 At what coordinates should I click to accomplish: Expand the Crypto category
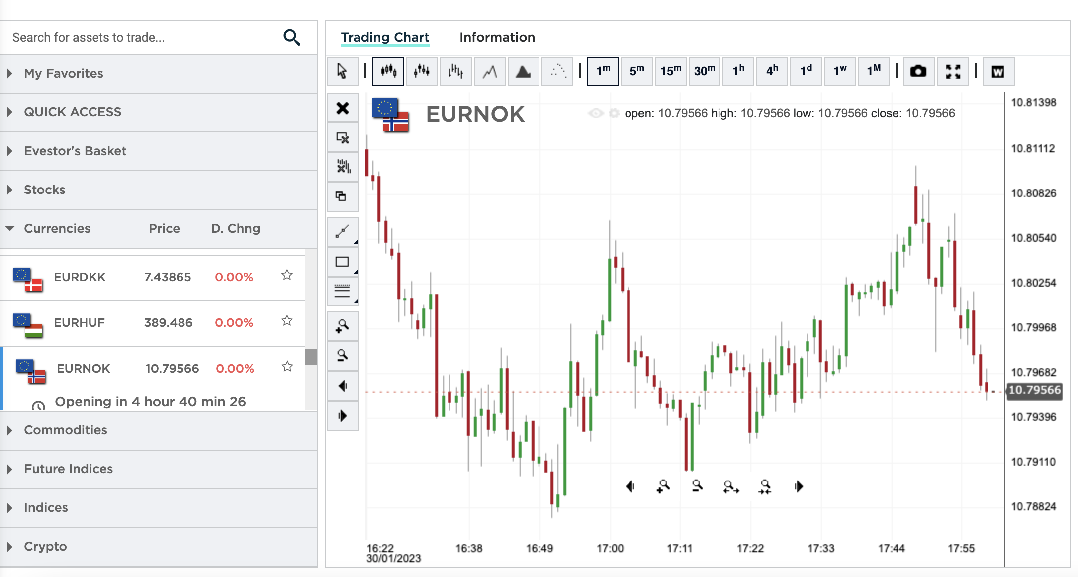click(x=45, y=546)
